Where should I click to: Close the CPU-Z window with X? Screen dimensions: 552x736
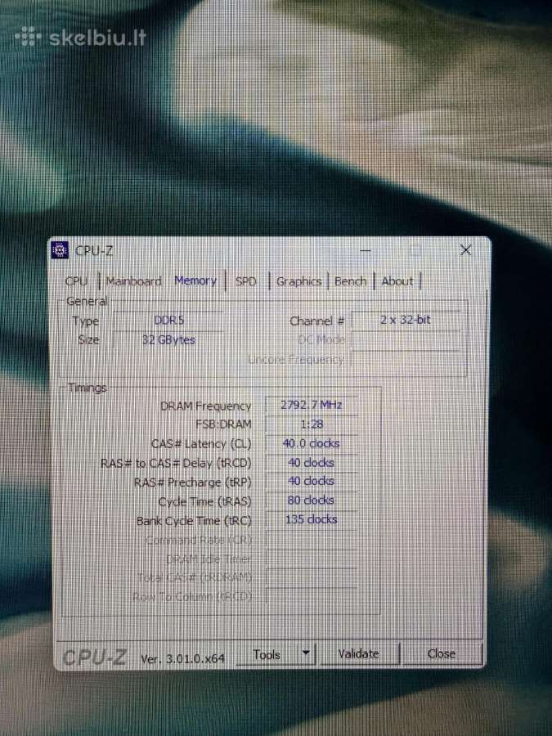[x=465, y=249]
